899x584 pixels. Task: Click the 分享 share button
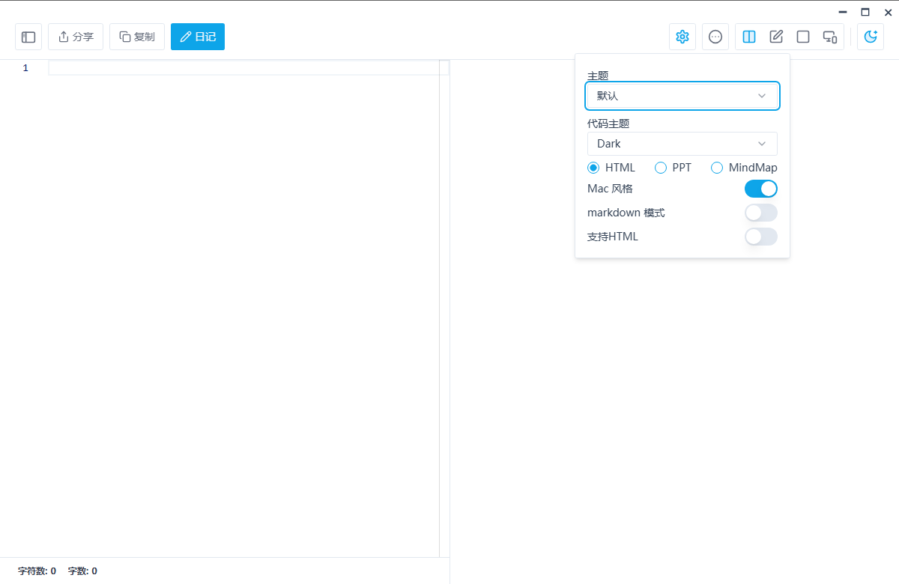pyautogui.click(x=76, y=37)
